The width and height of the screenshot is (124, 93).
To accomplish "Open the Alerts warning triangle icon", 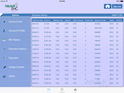I will pyautogui.click(x=4, y=76).
